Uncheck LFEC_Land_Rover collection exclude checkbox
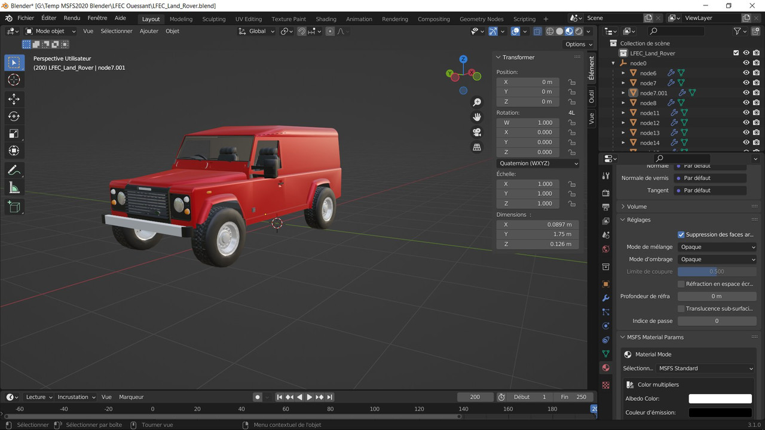This screenshot has width=765, height=430. (736, 53)
